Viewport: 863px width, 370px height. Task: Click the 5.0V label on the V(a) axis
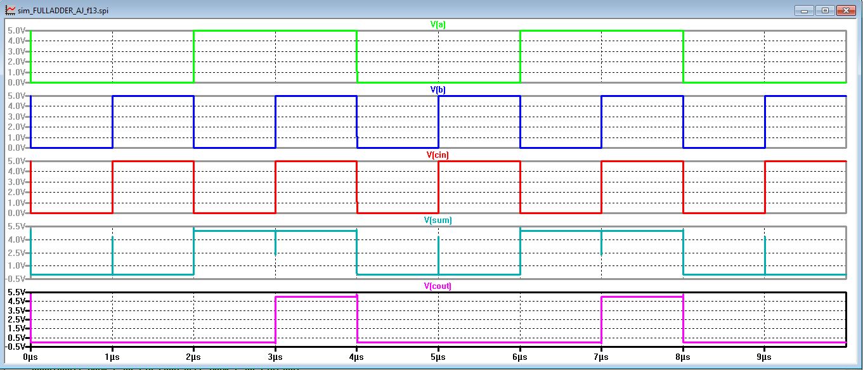tap(18, 29)
